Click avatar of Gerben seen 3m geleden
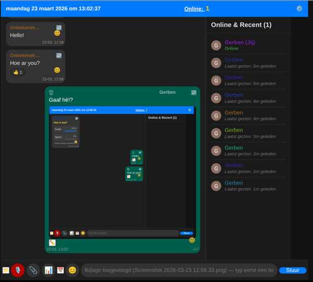 pos(216,133)
